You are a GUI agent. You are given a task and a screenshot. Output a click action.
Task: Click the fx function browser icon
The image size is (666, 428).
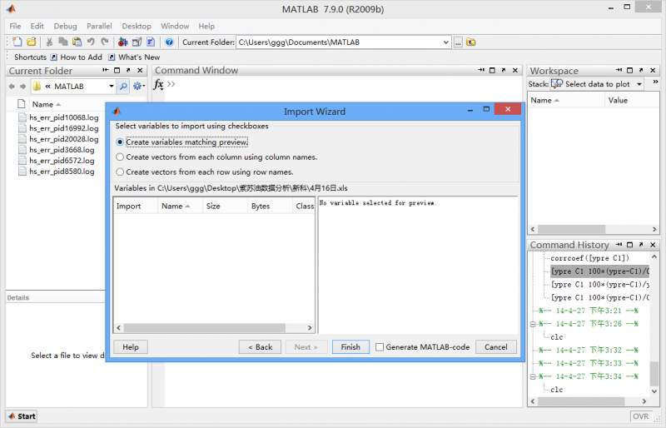(158, 84)
